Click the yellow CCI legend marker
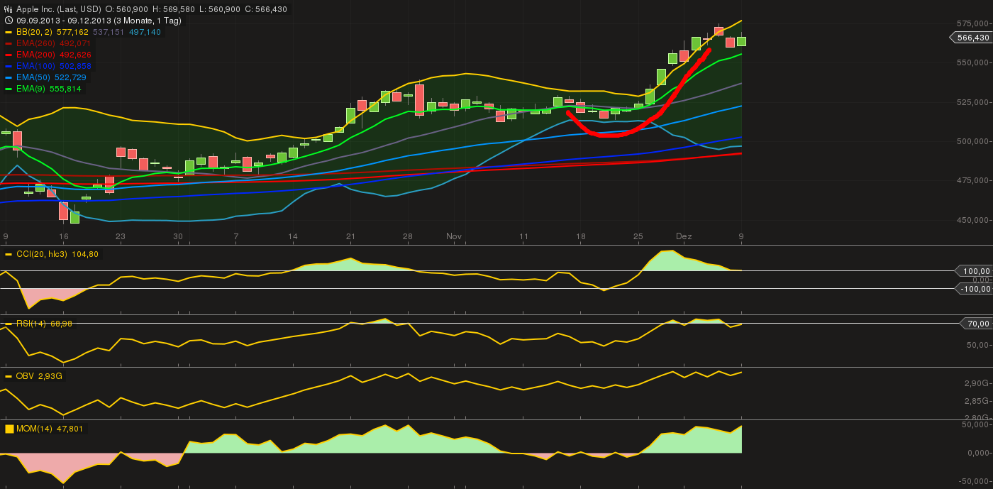Screen dimensions: 993x489 tap(9, 254)
